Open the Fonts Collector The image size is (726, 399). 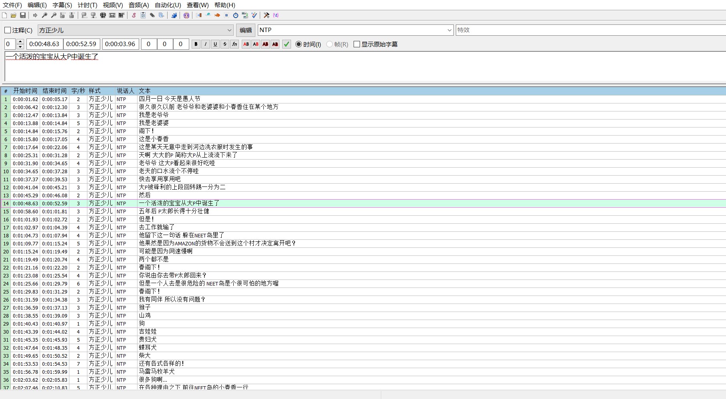tap(162, 15)
